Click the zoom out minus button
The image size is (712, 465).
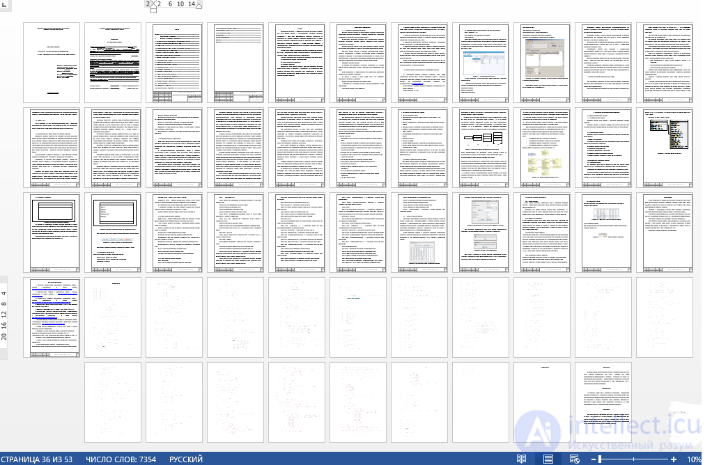point(593,459)
